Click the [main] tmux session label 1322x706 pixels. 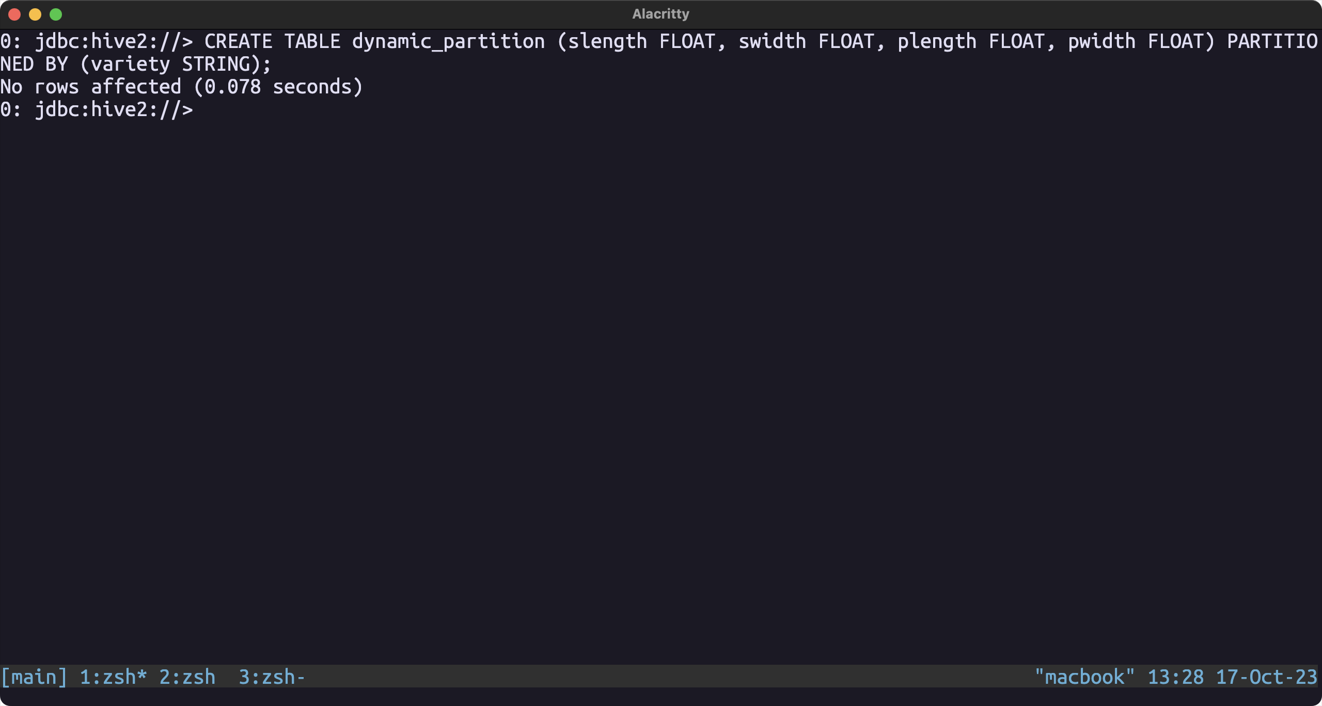point(34,677)
